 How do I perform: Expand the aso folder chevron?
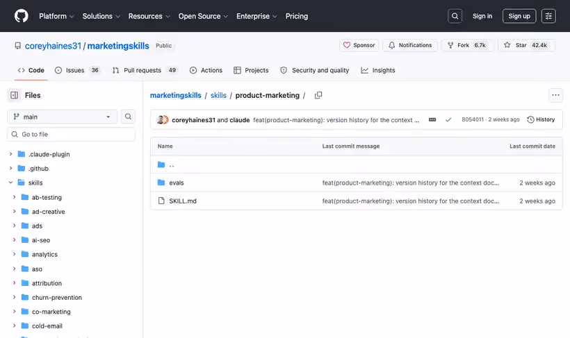click(14, 269)
